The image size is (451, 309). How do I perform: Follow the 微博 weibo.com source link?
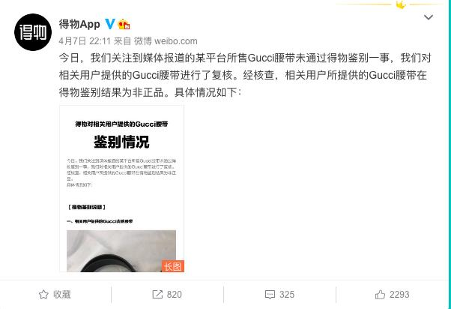click(x=166, y=41)
